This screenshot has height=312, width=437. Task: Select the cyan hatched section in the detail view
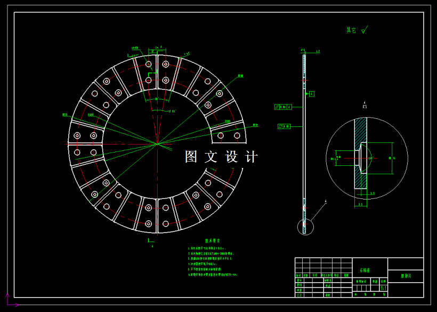(361, 153)
